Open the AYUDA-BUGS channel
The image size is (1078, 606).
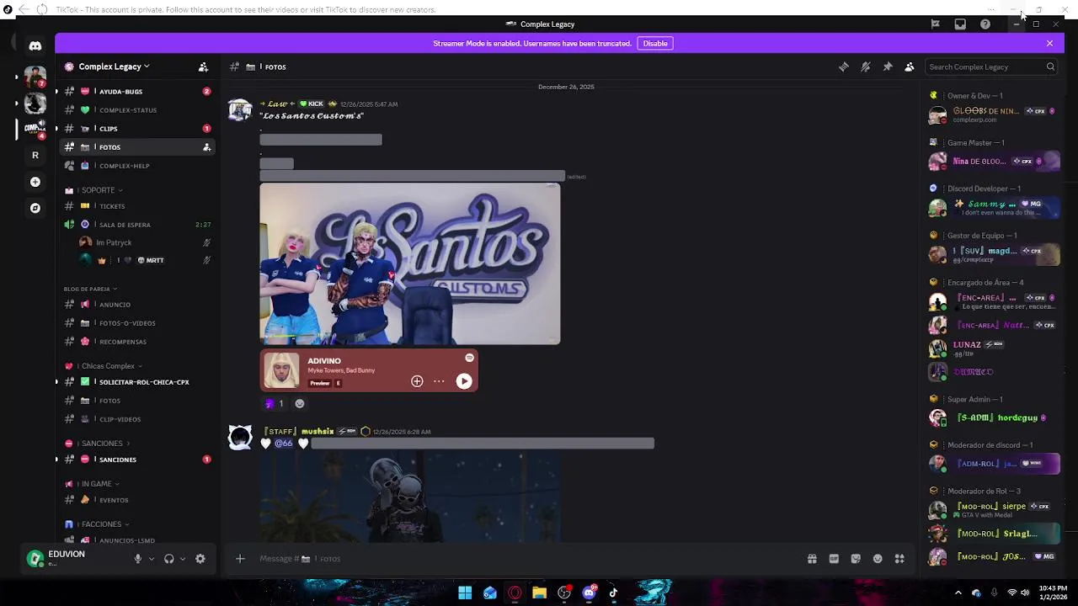138,92
